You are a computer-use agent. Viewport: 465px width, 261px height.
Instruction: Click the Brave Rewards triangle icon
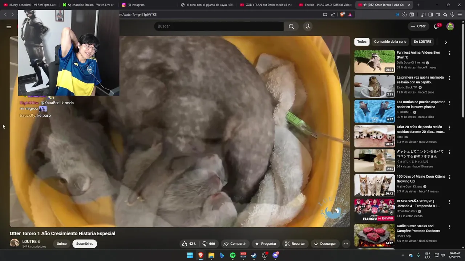(x=350, y=14)
